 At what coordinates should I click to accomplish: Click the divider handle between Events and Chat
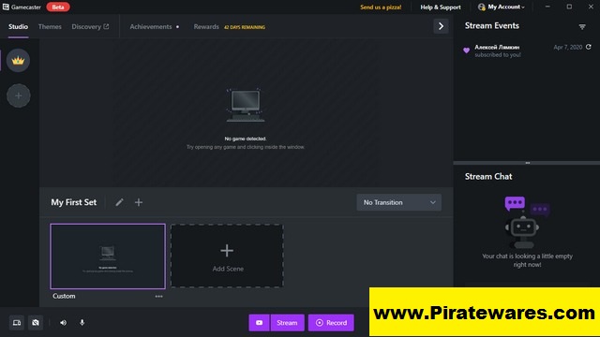(527, 163)
